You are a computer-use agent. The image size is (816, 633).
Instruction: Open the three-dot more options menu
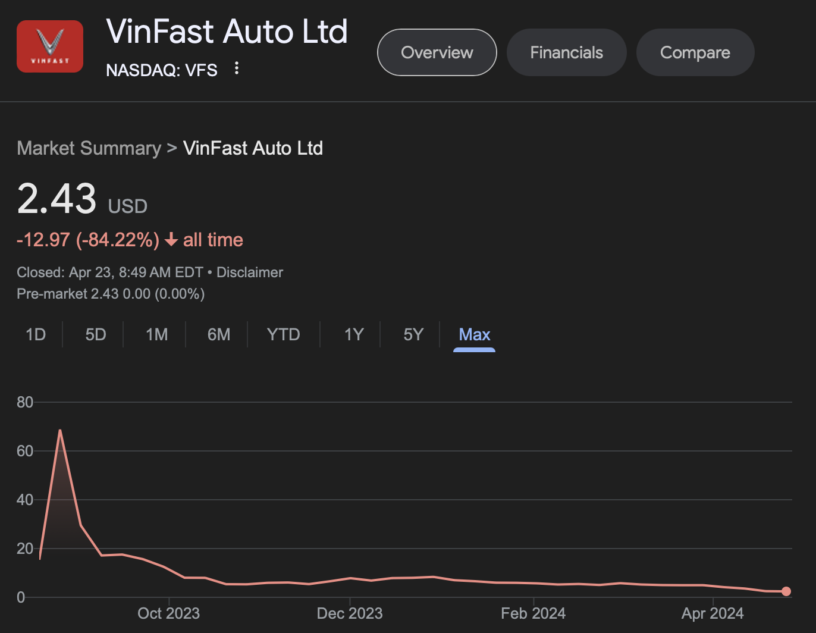[237, 68]
